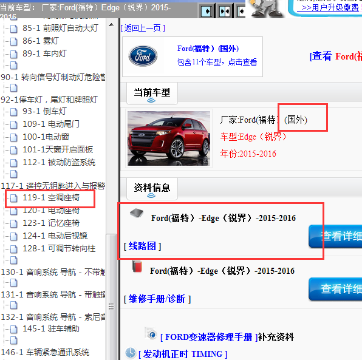Click page icon beside 93-1 倒车灯

[14, 112]
